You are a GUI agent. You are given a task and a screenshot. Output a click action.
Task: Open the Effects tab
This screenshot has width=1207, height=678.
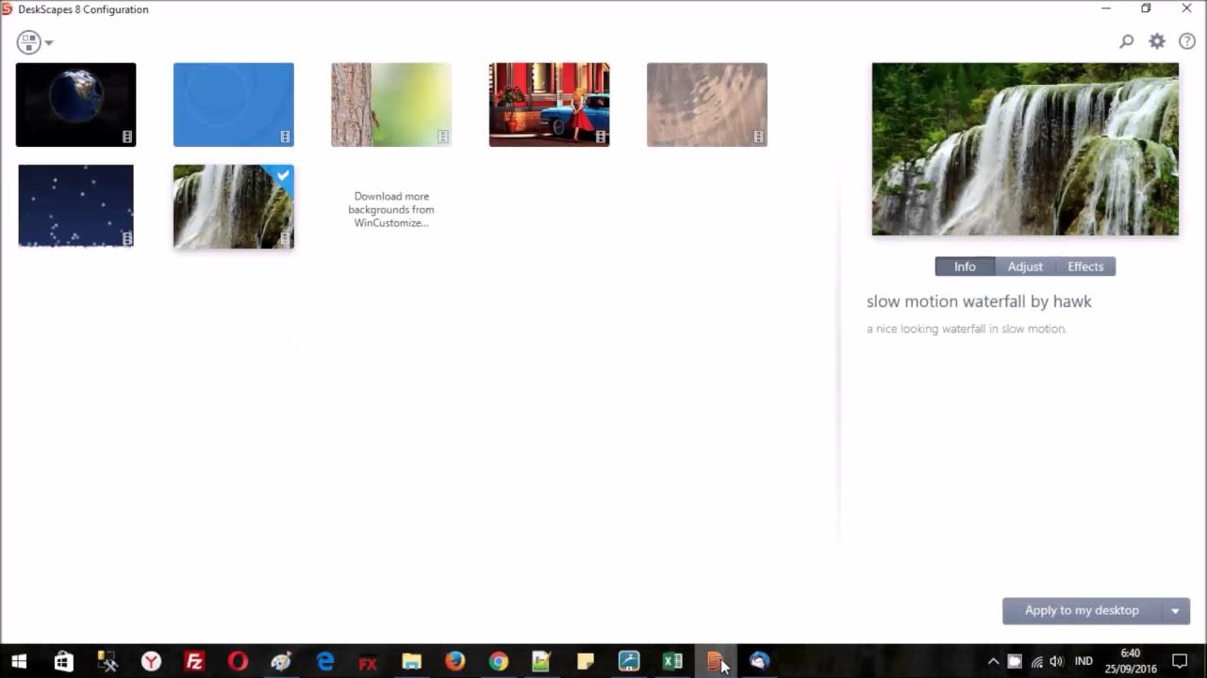point(1084,266)
